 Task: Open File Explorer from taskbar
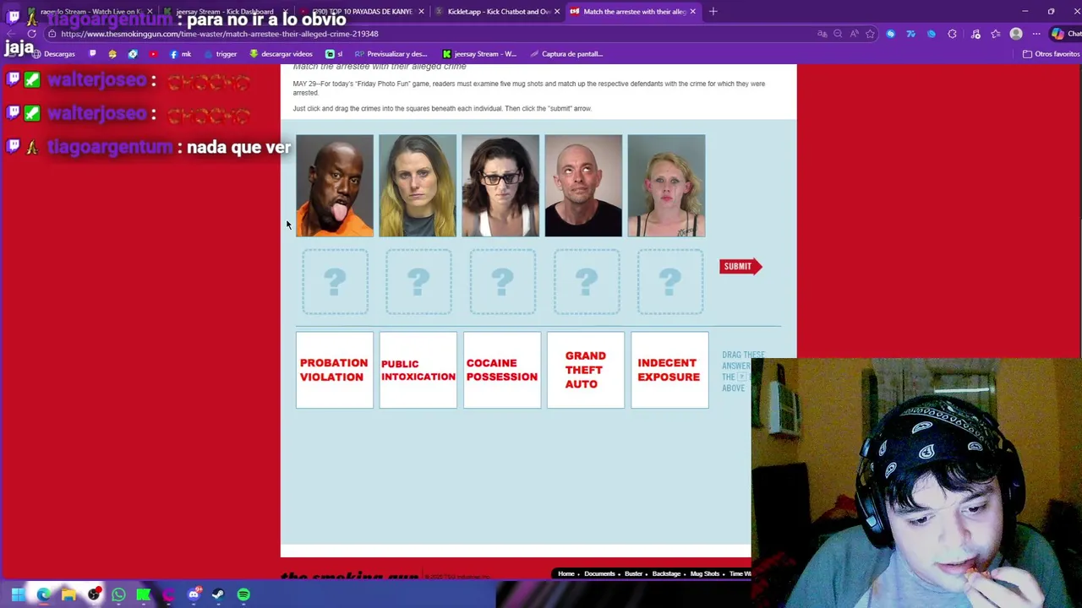click(68, 595)
